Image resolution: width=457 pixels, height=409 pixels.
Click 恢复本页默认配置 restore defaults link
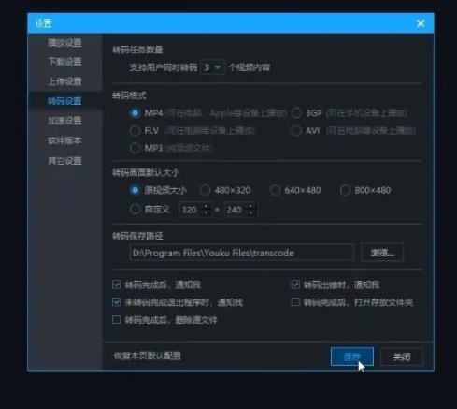pyautogui.click(x=147, y=356)
